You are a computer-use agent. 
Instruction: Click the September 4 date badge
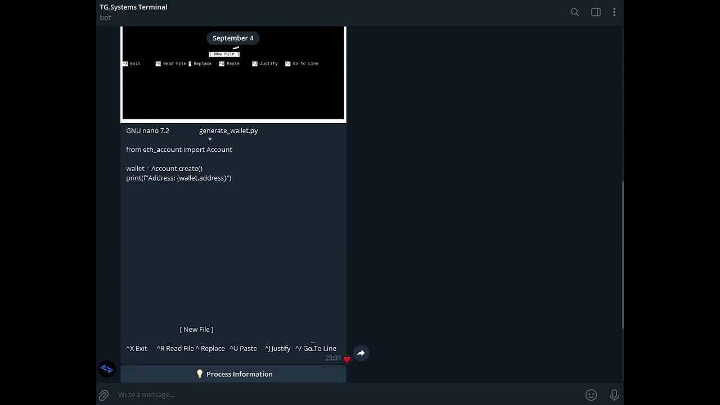tap(233, 38)
